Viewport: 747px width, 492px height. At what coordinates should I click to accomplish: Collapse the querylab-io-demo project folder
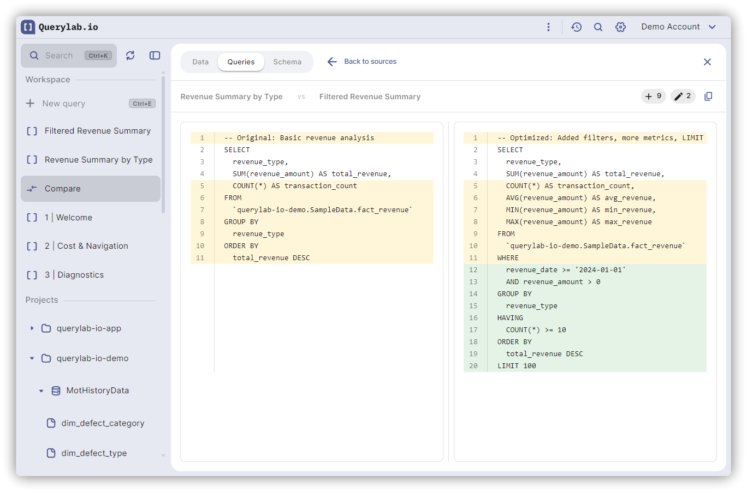click(31, 358)
